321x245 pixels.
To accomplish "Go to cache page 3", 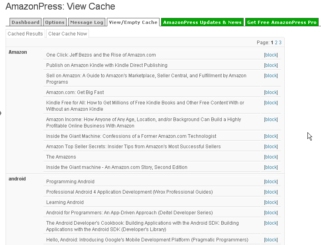I will point(280,43).
